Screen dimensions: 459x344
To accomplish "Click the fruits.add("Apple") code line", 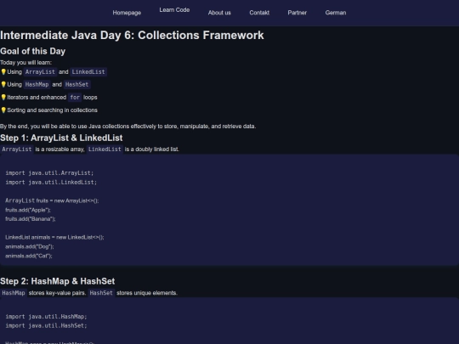I will click(x=28, y=210).
